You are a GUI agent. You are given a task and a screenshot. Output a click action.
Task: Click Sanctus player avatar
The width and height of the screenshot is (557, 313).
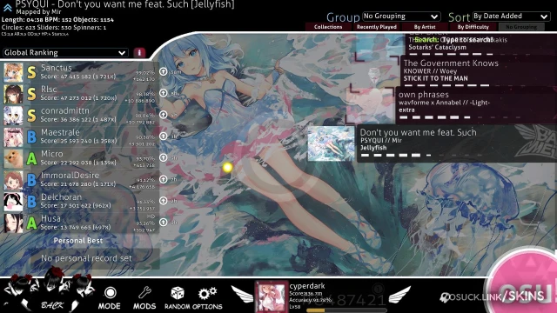(x=14, y=72)
